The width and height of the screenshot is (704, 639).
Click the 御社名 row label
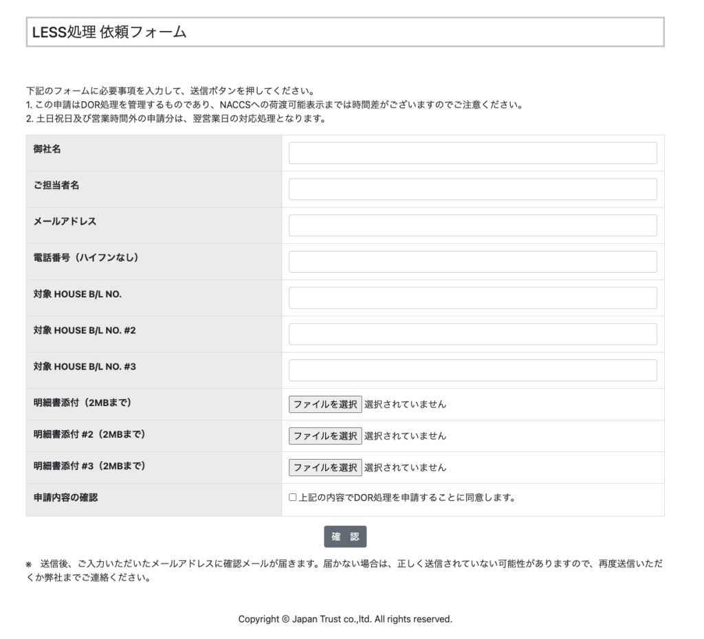tap(47, 149)
